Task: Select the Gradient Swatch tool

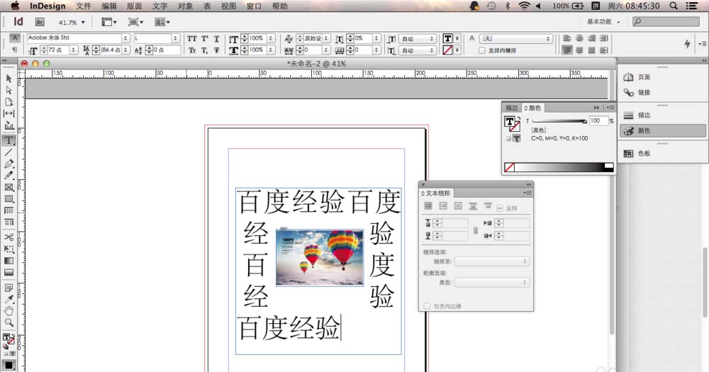Action: [9, 261]
